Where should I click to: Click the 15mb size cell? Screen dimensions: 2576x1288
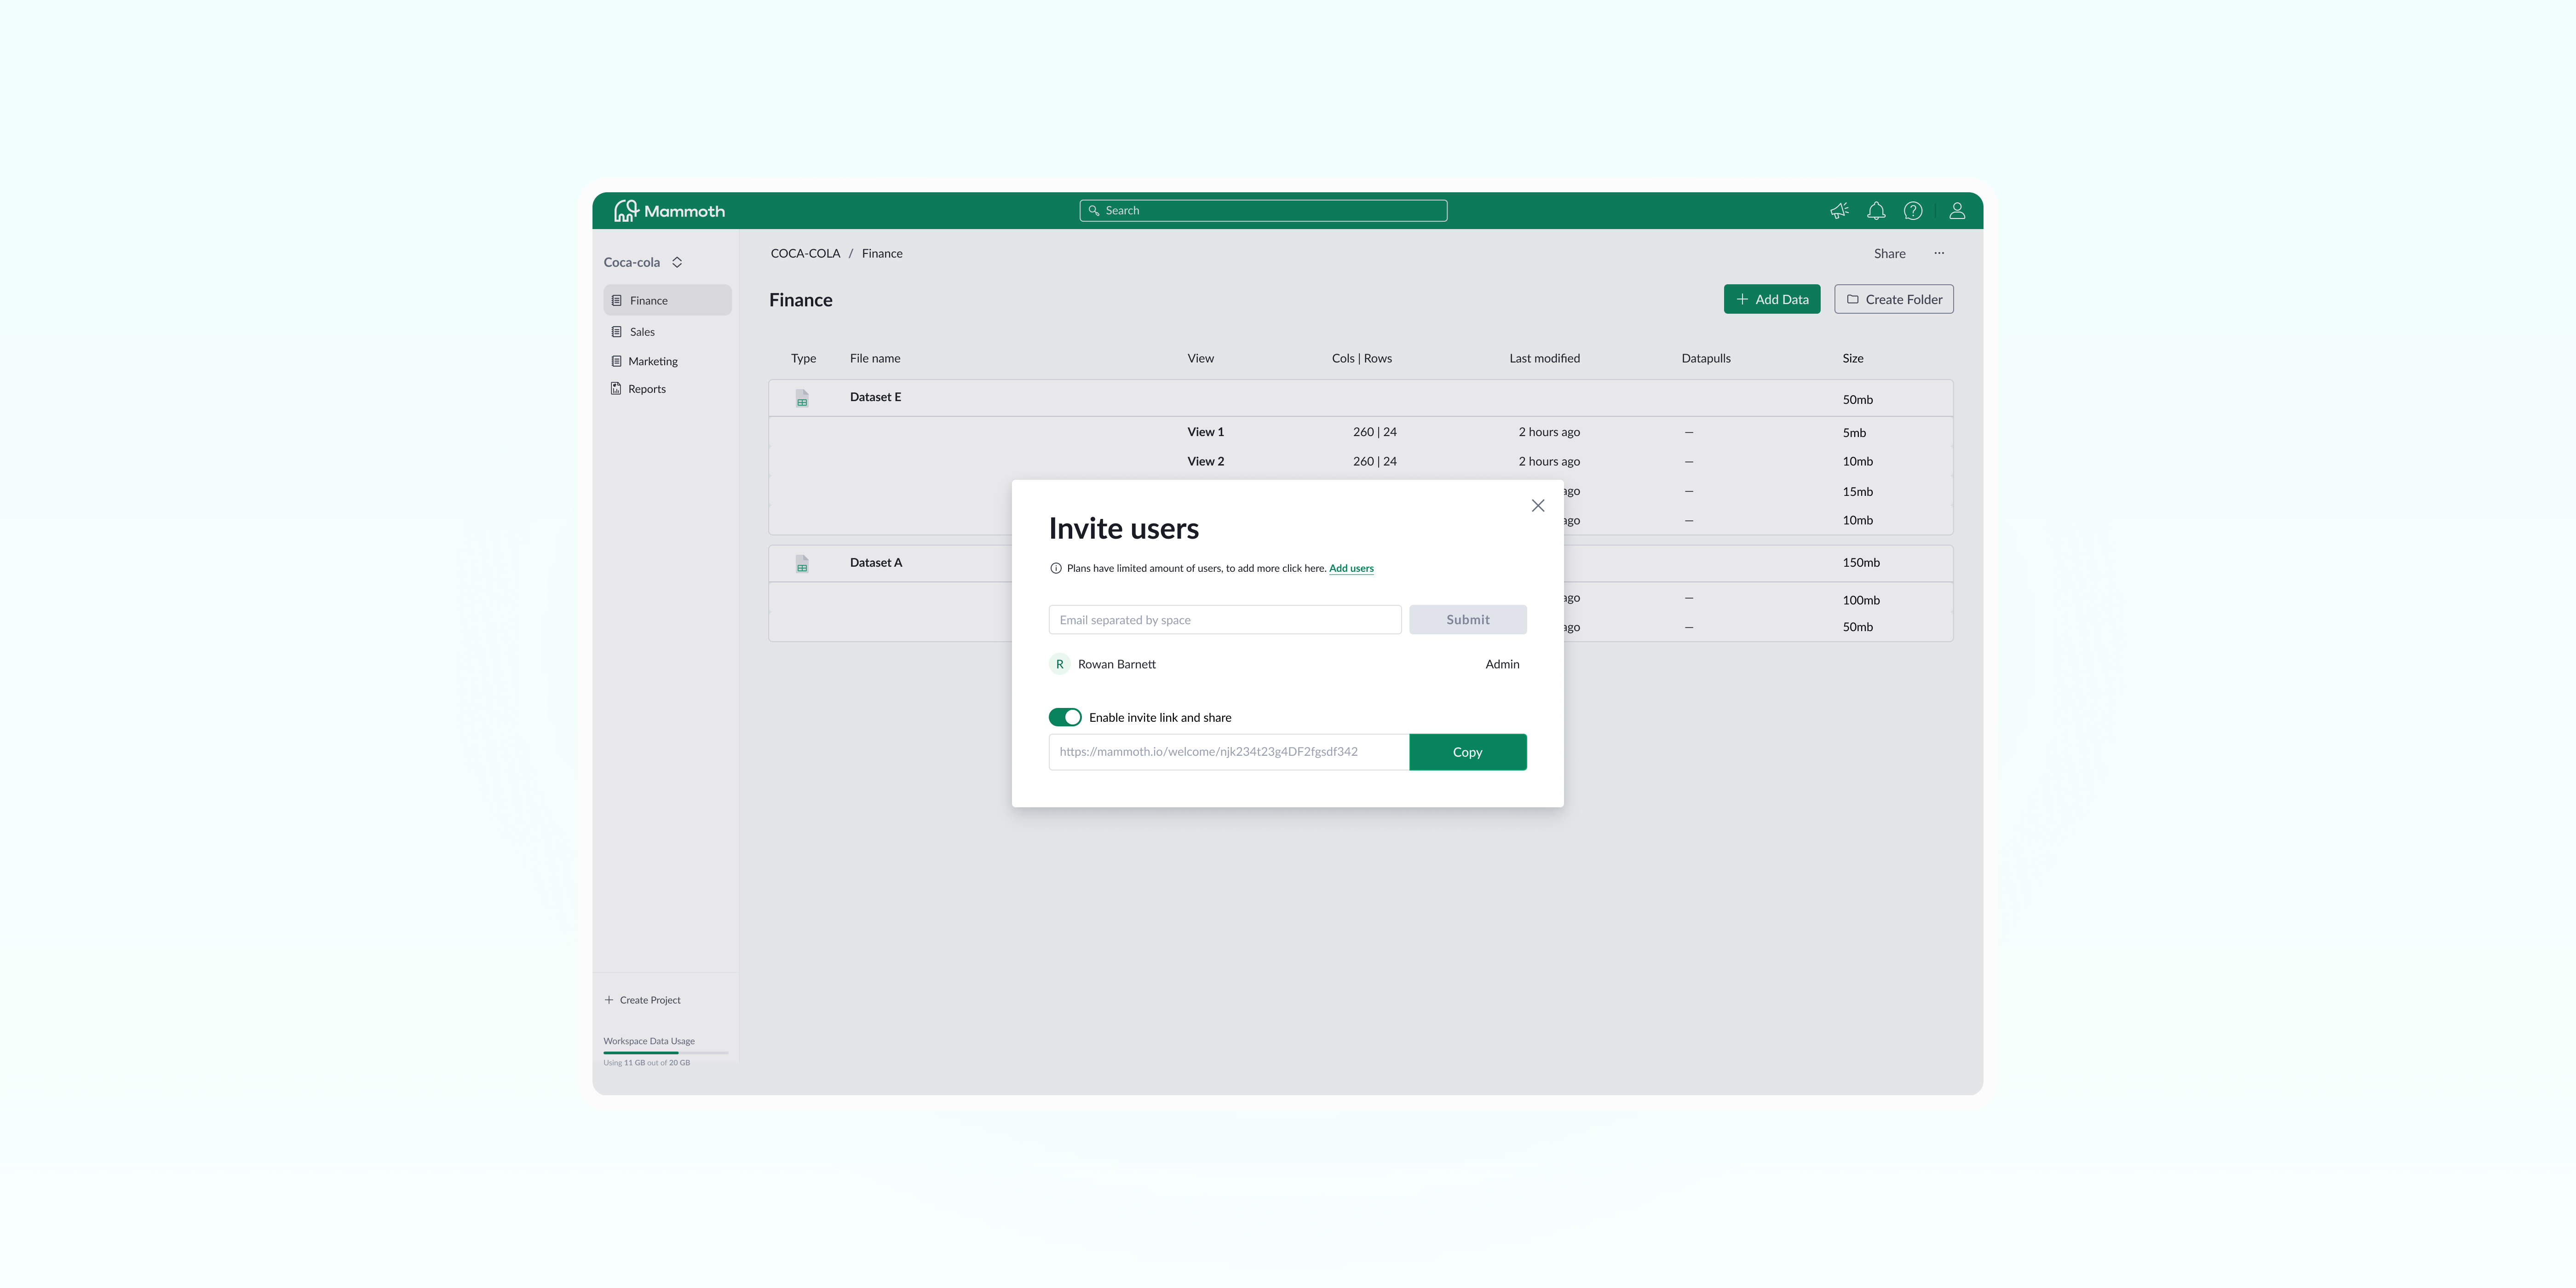[x=1858, y=492]
